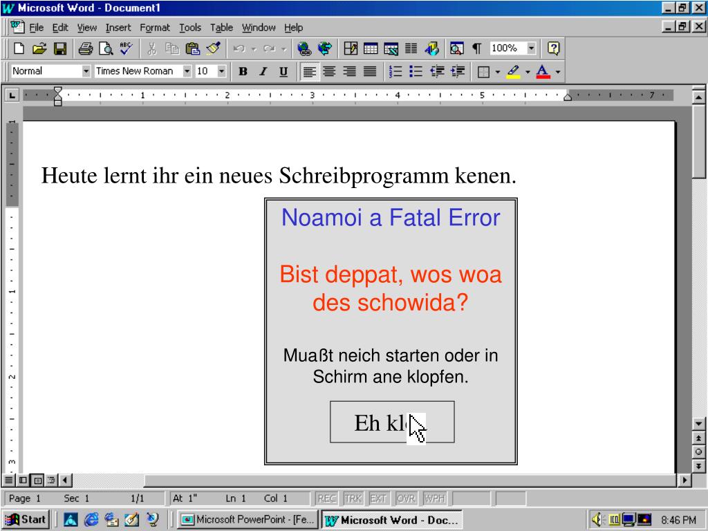708x531 pixels.
Task: Click the Numbering list icon
Action: click(x=395, y=71)
